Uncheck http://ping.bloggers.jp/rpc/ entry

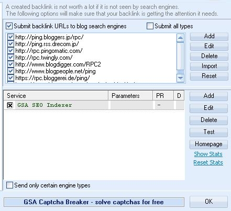click(x=10, y=37)
